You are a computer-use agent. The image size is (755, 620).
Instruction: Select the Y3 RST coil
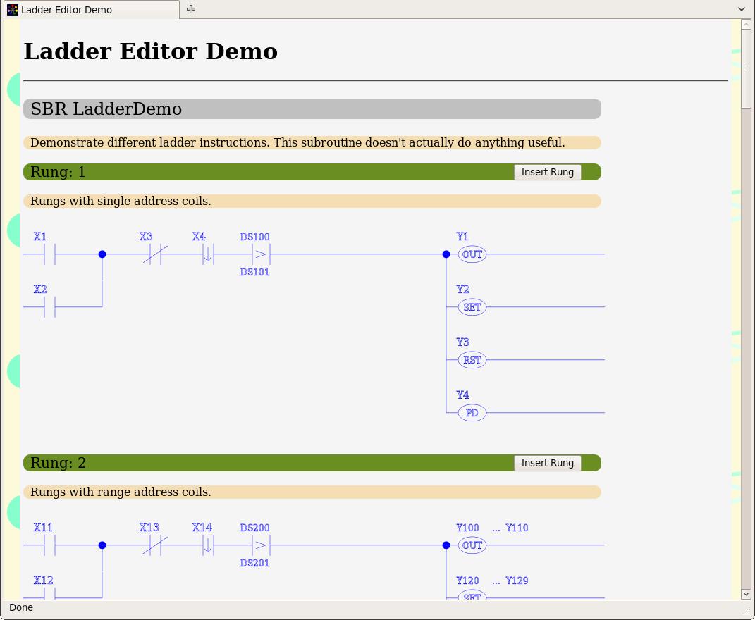click(472, 360)
